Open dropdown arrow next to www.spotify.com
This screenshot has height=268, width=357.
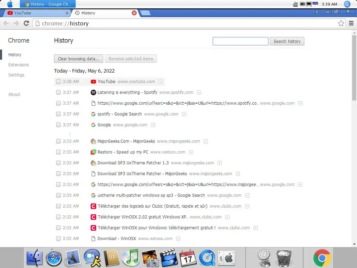coord(199,92)
